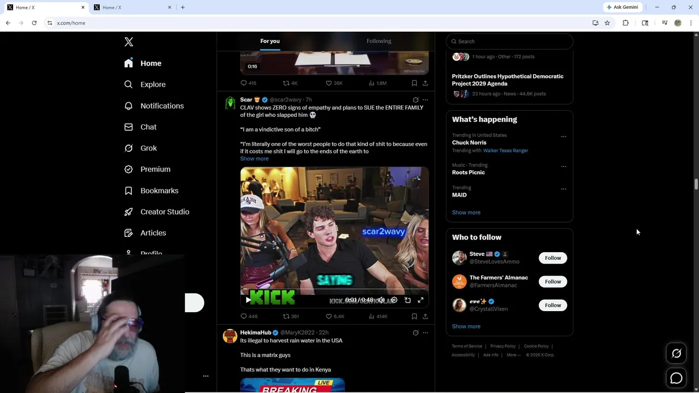Click Grok icon on HekimaHub's post
The width and height of the screenshot is (699, 393).
point(416,333)
